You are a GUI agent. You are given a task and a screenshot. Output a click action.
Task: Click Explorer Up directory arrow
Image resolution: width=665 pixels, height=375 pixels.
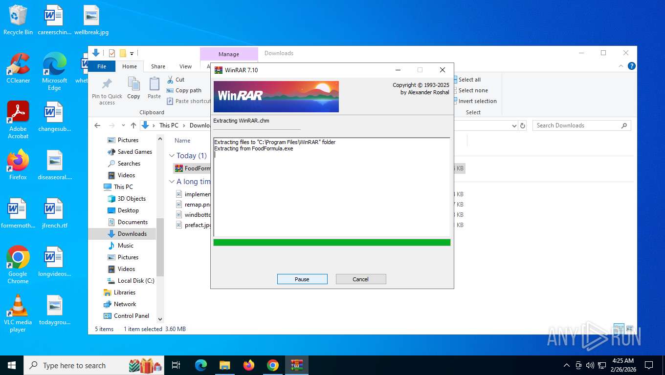tap(133, 125)
